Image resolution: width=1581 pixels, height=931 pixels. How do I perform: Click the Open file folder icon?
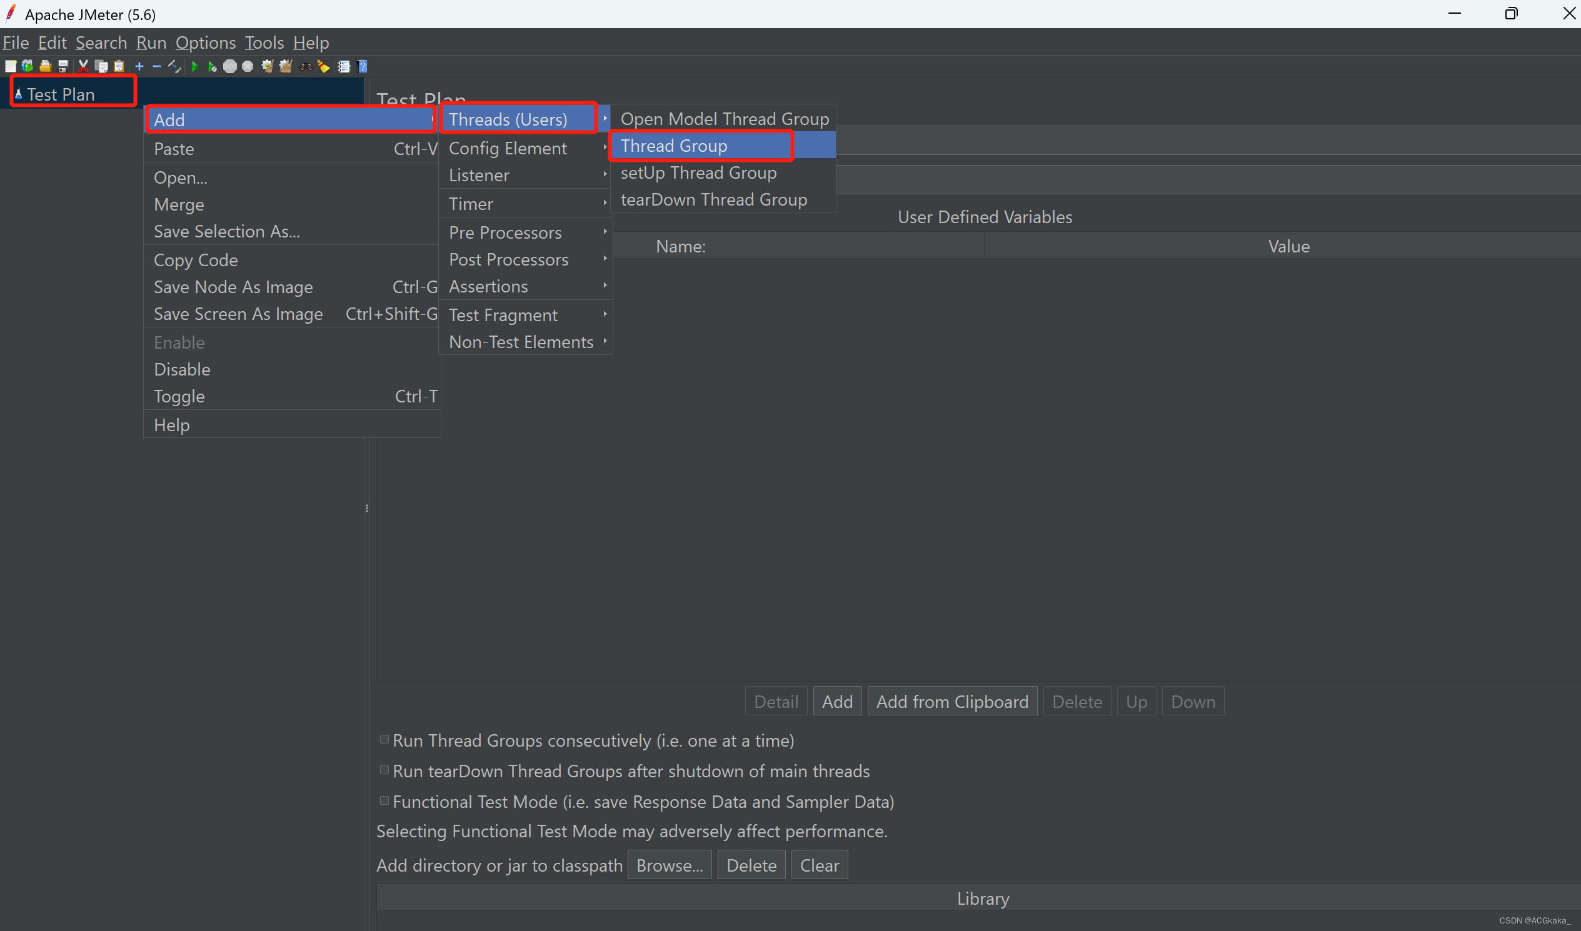(45, 66)
